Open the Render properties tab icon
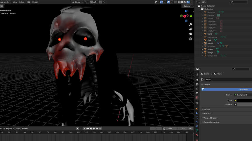 click(197, 80)
